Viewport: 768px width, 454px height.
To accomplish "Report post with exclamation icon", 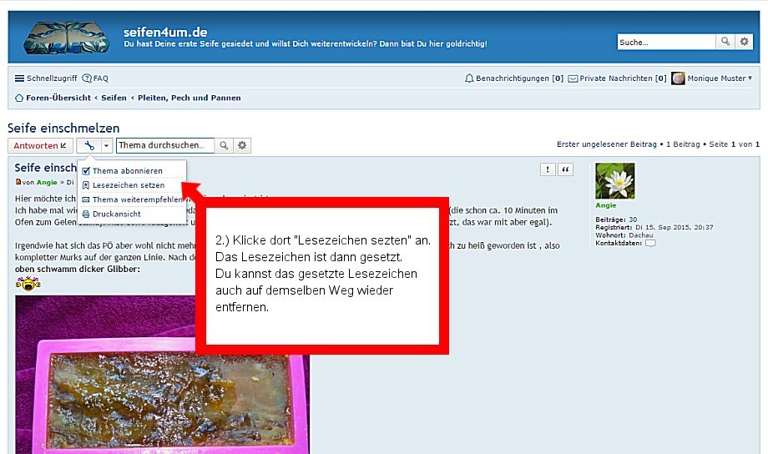I will pyautogui.click(x=548, y=169).
